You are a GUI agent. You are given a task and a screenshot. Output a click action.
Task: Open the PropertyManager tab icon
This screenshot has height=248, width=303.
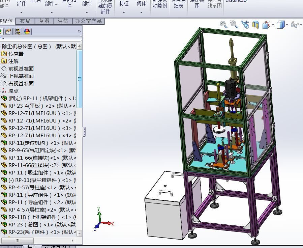(x=8, y=31)
